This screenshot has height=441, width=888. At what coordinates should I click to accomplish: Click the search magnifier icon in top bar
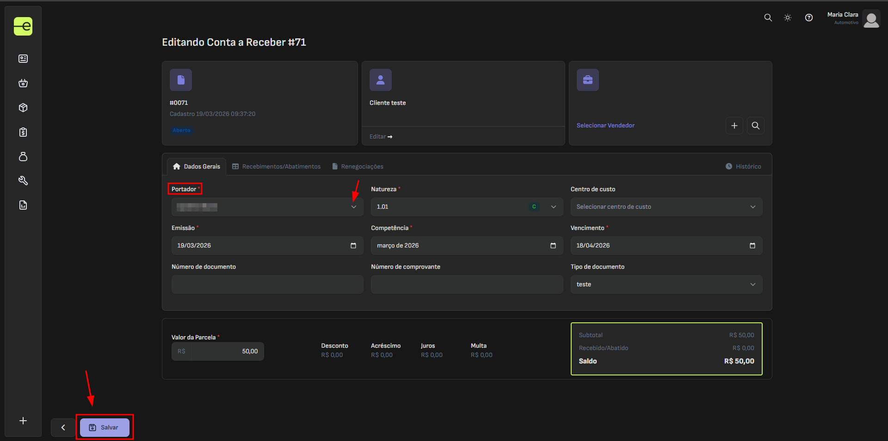pyautogui.click(x=768, y=18)
